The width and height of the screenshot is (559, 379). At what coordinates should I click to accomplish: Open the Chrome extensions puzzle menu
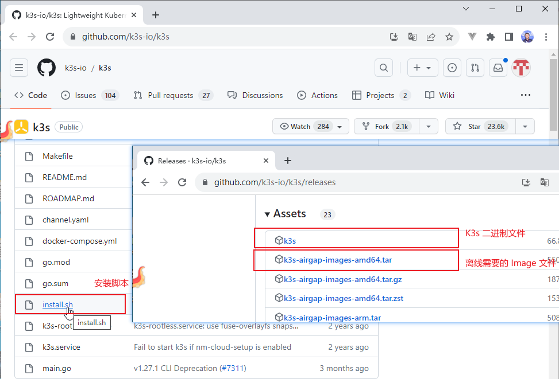coord(491,37)
